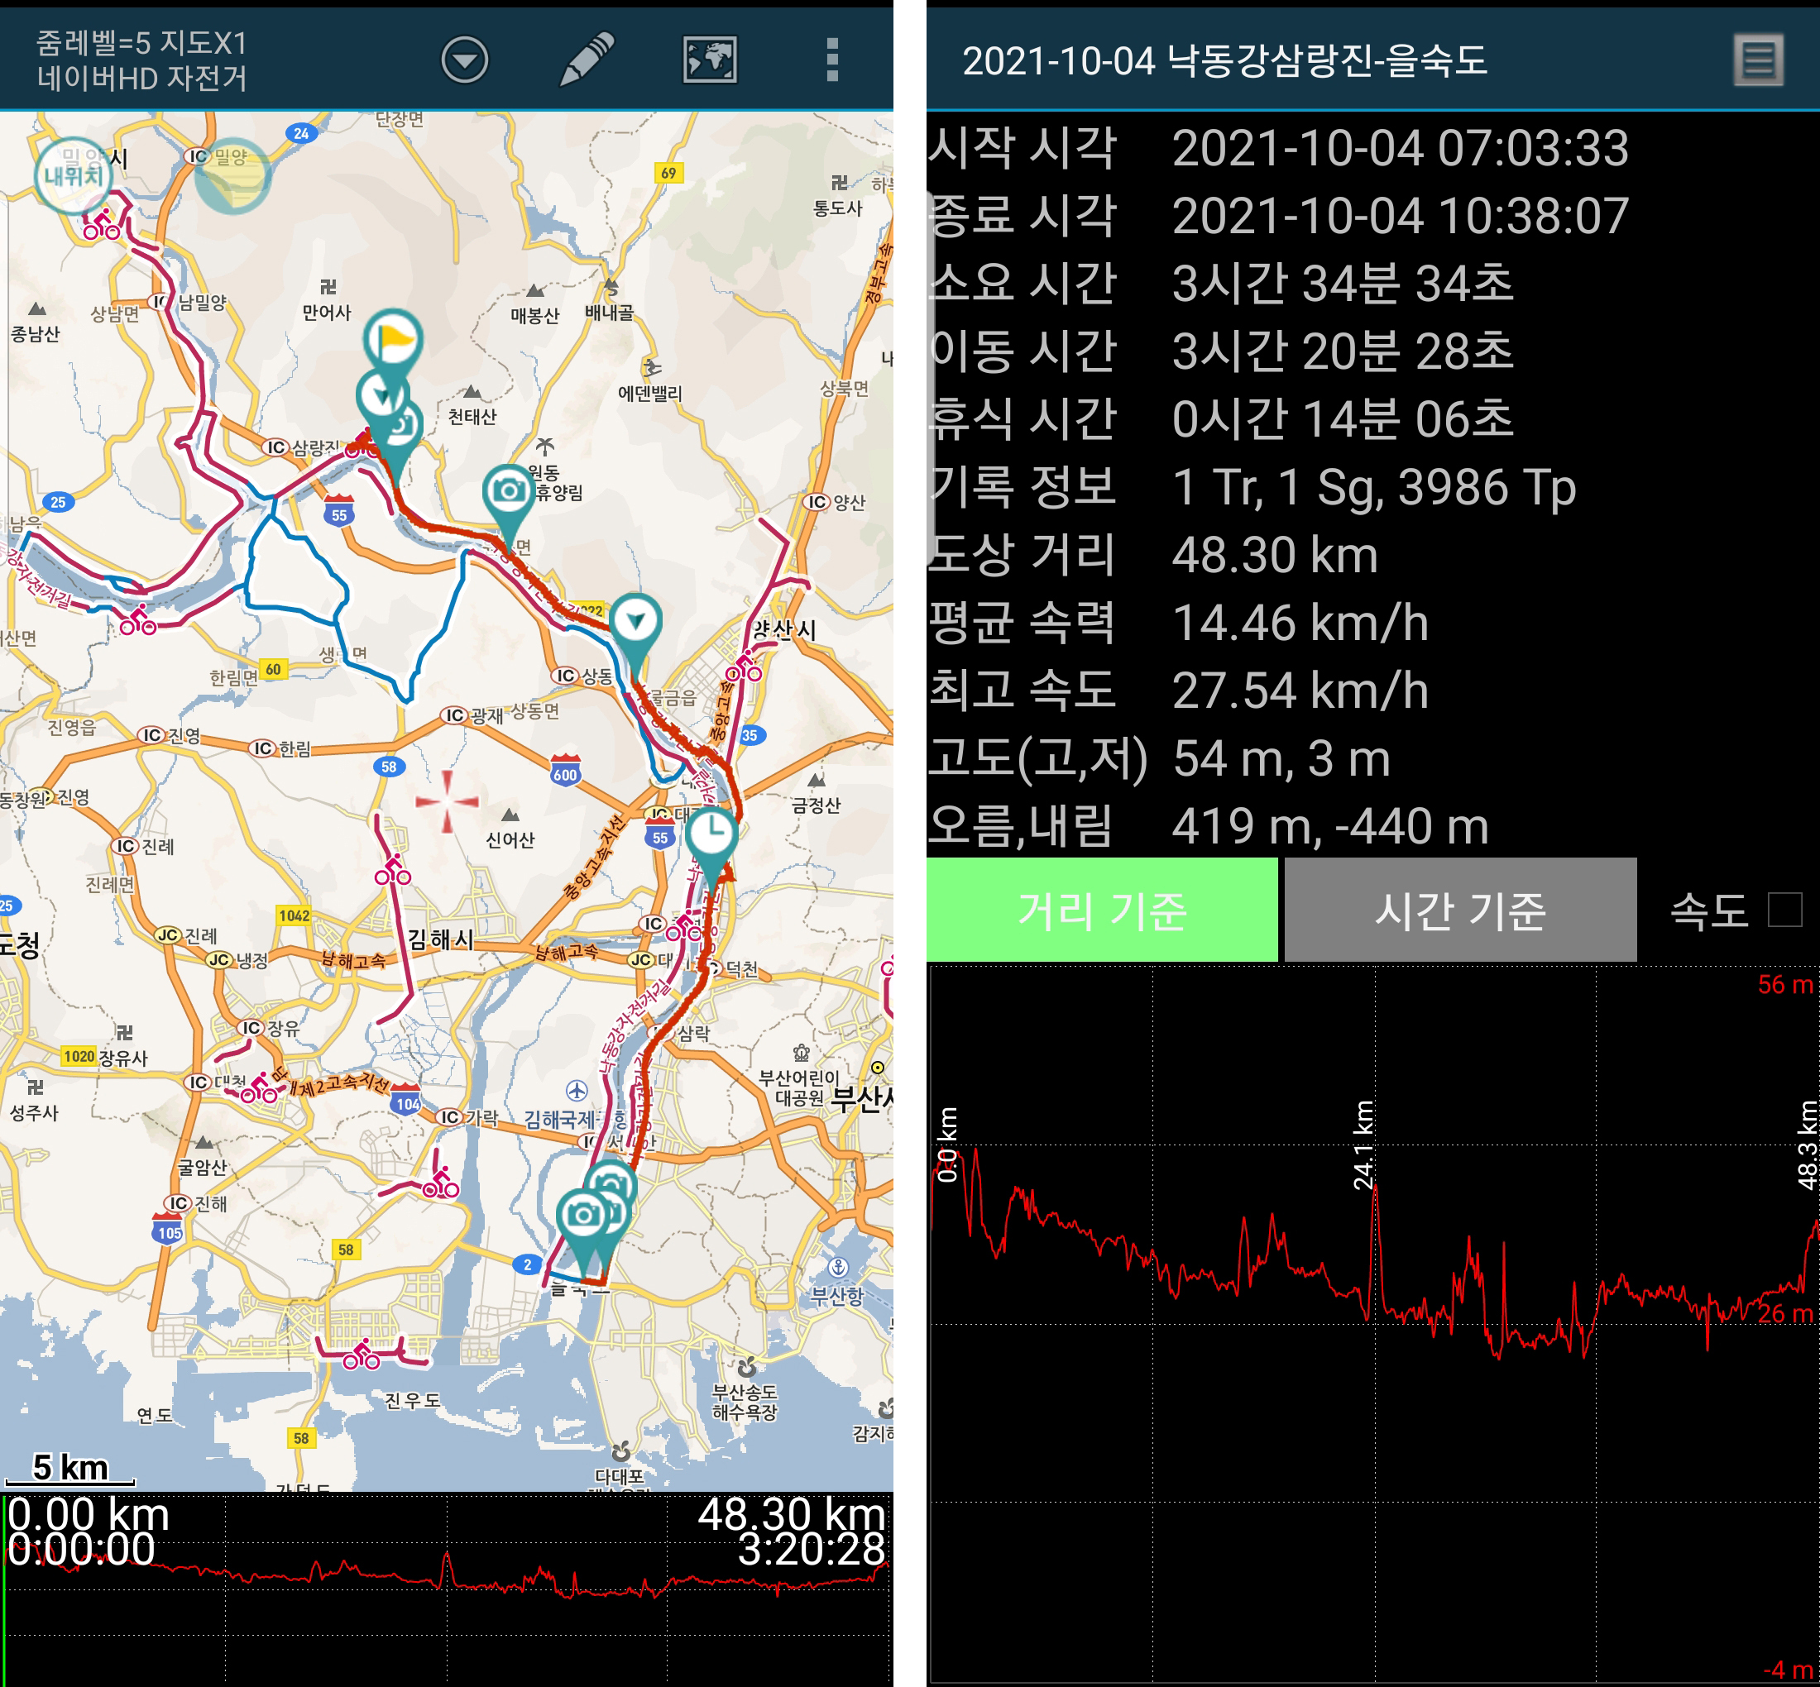Click the route 104 highway shield

click(406, 1100)
